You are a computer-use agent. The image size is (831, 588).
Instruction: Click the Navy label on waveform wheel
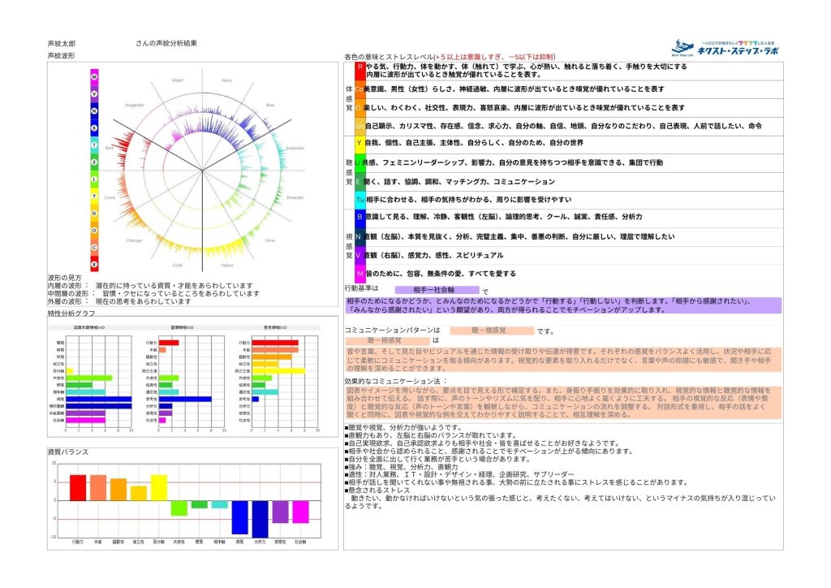(227, 80)
